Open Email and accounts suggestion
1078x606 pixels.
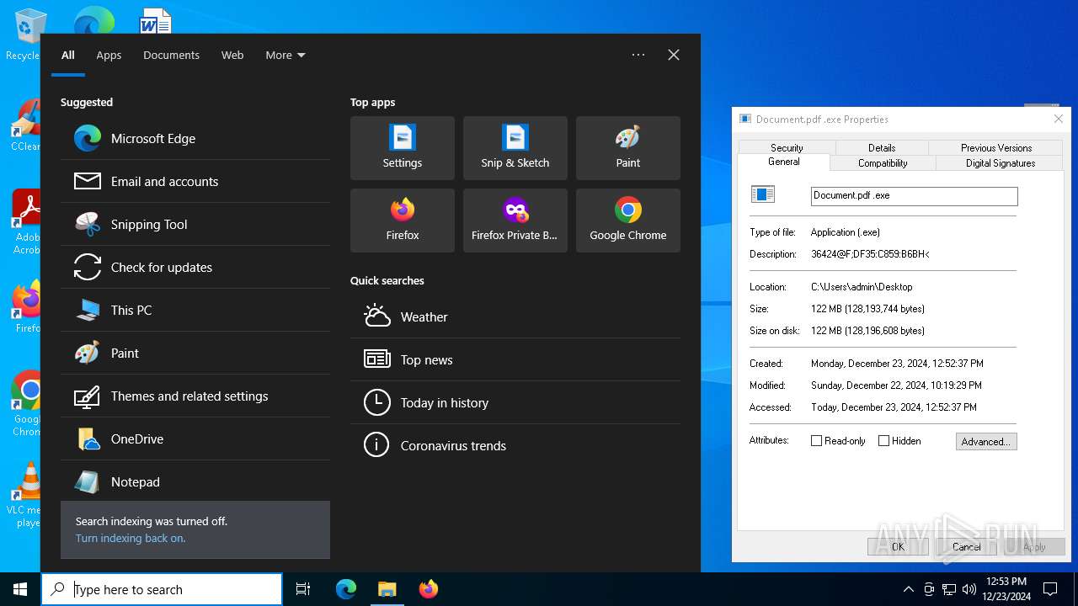click(195, 181)
